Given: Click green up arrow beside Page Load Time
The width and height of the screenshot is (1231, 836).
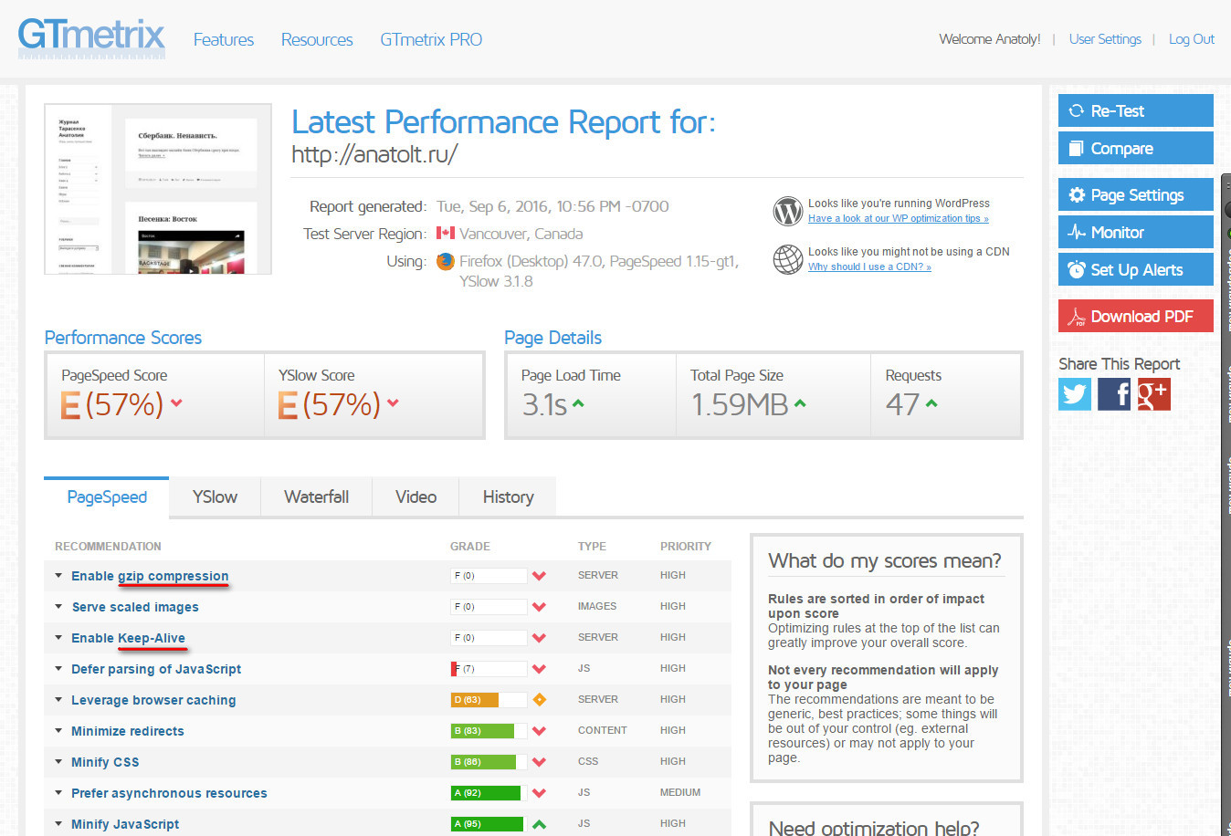Looking at the screenshot, I should 578,402.
